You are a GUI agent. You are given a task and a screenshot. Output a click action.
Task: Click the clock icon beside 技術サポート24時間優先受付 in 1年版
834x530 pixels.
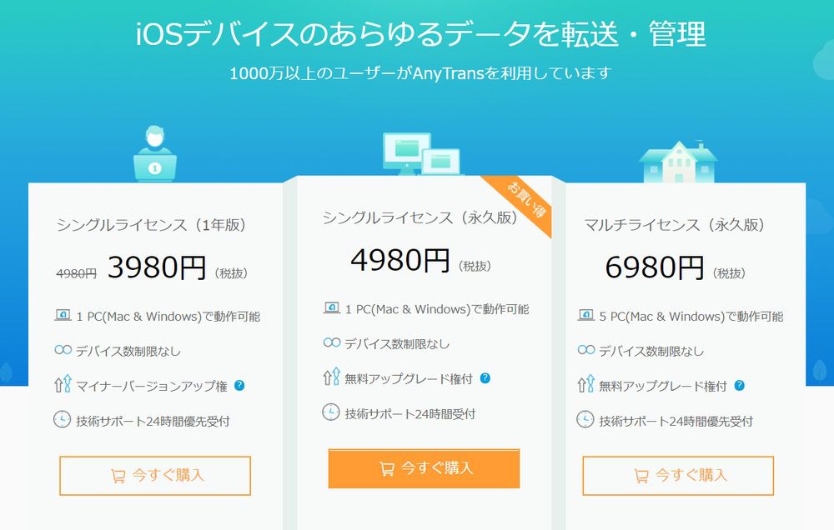pos(62,420)
